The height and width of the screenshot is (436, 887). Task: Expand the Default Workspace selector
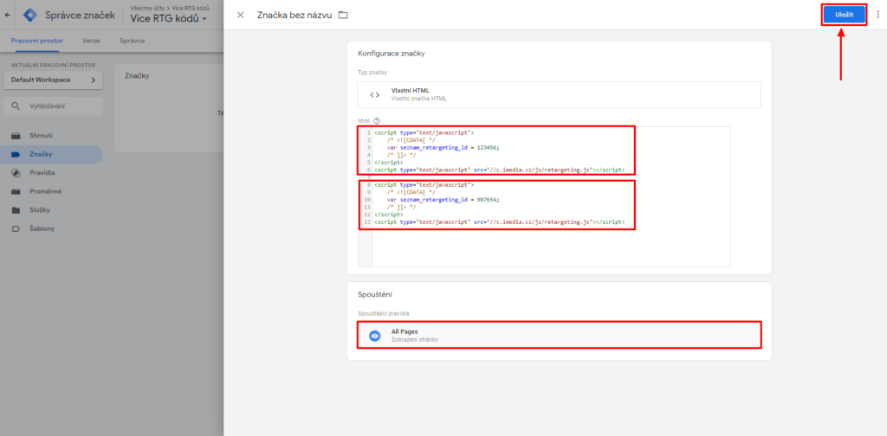click(x=53, y=80)
